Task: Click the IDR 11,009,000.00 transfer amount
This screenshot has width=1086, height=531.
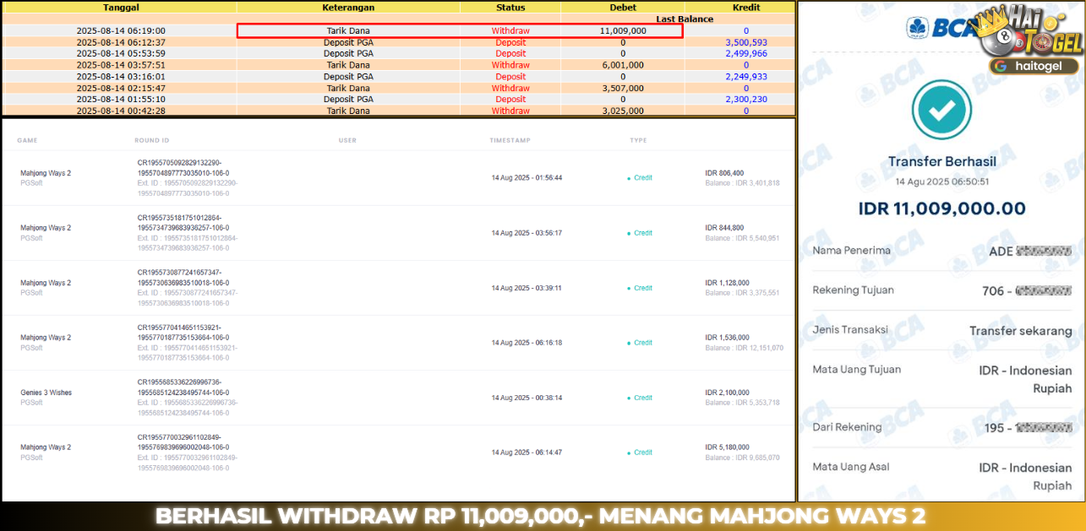Action: click(x=942, y=209)
